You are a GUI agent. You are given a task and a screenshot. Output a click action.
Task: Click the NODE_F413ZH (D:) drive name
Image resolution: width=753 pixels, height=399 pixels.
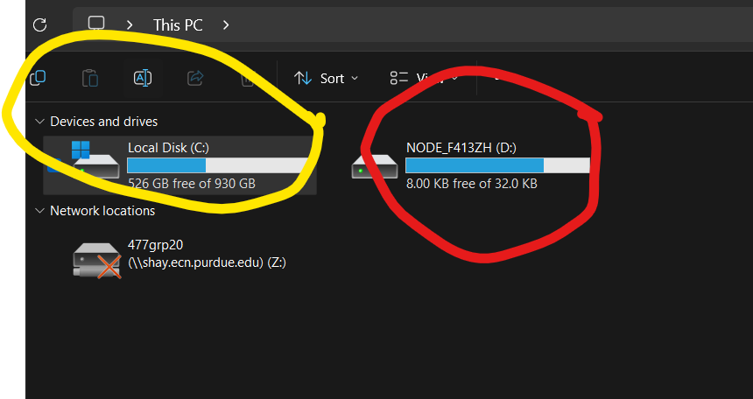click(x=461, y=148)
